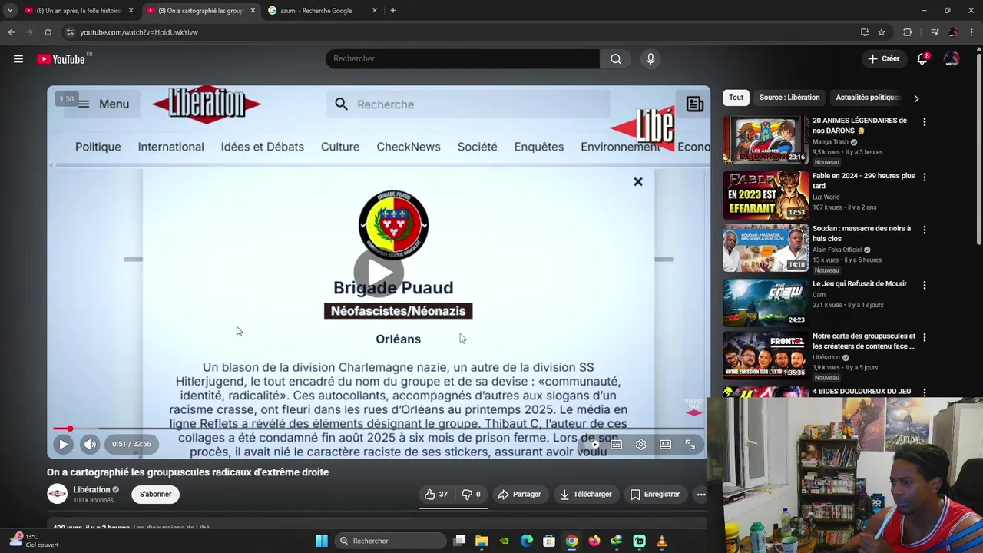The width and height of the screenshot is (983, 553).
Task: Subscribe with the S'abonner button
Action: tap(155, 494)
